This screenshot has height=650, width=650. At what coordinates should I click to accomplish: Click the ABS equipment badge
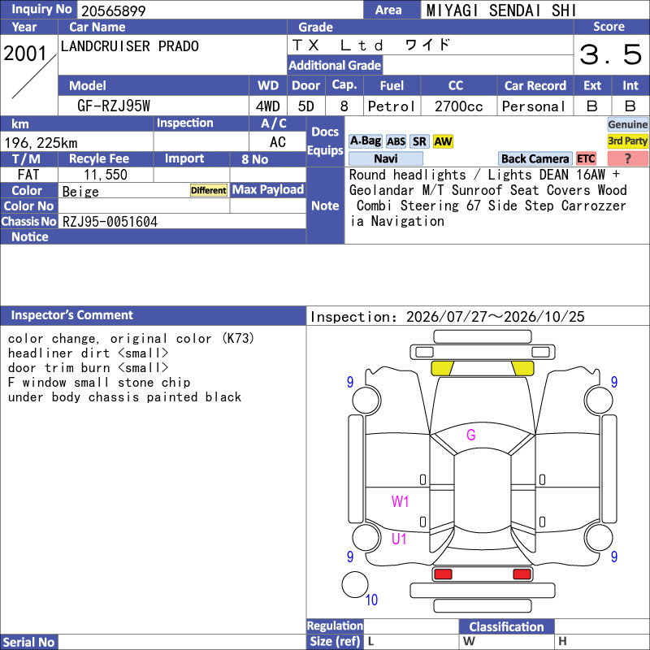coord(396,141)
